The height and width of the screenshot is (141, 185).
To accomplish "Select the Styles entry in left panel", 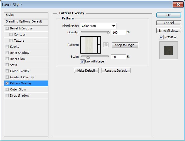I will coord(10,15).
